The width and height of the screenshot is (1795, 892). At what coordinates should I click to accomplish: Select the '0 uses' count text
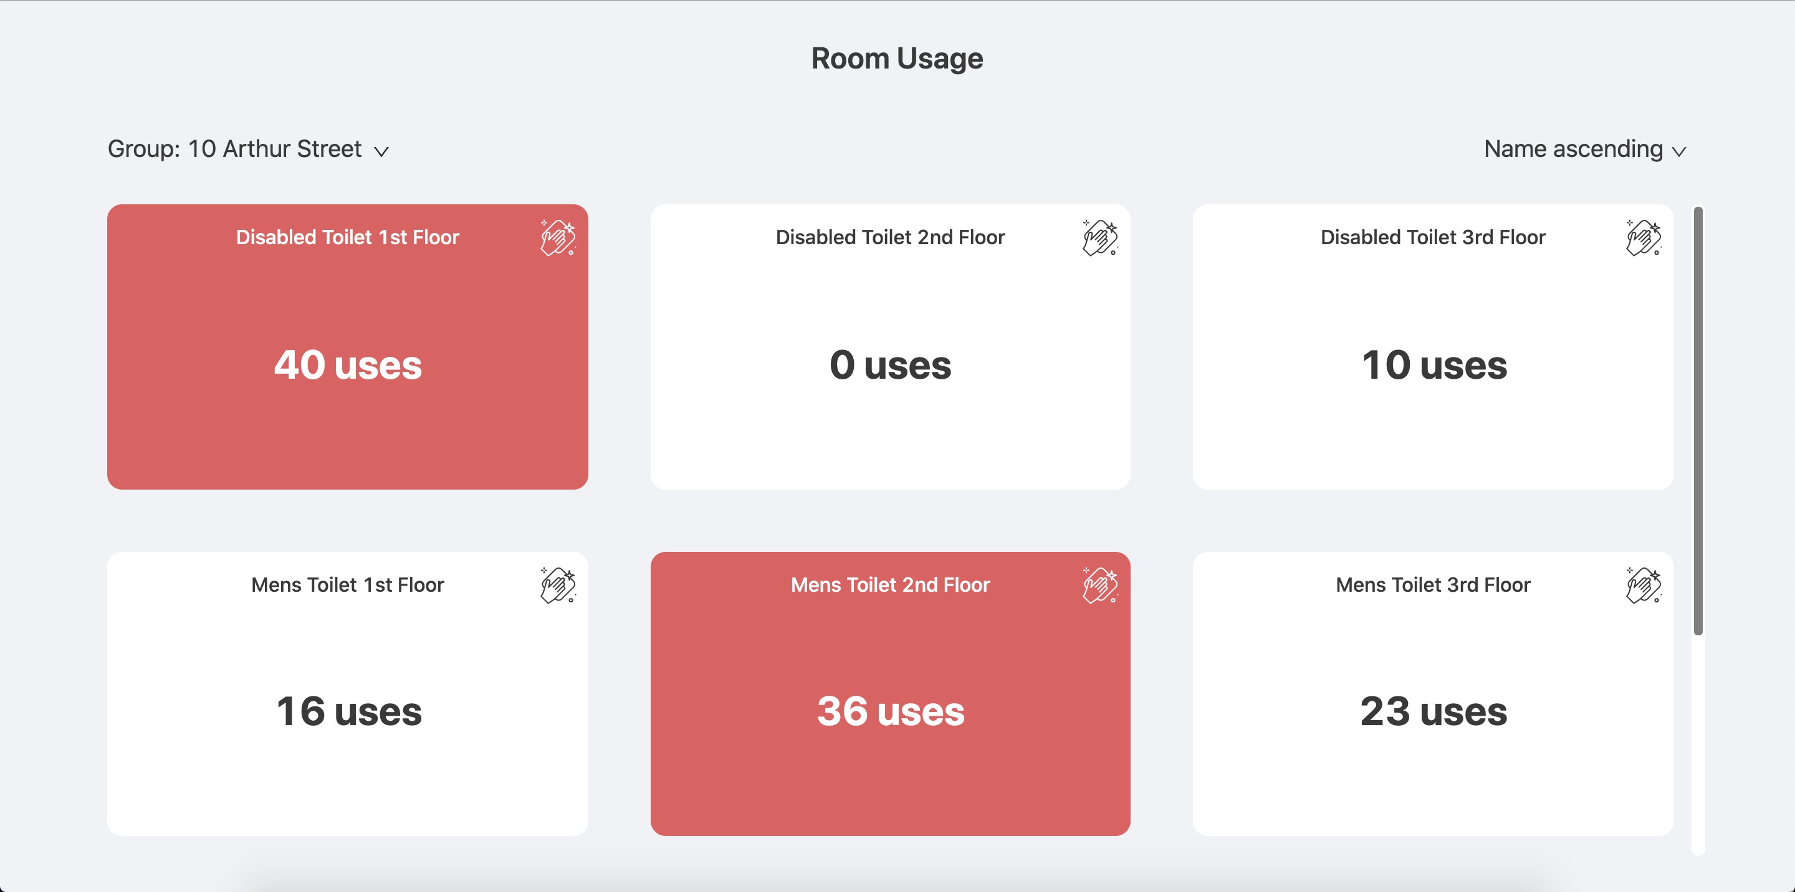click(x=890, y=365)
